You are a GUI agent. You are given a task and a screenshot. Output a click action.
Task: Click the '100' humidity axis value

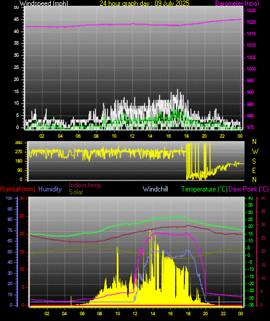coord(9,198)
